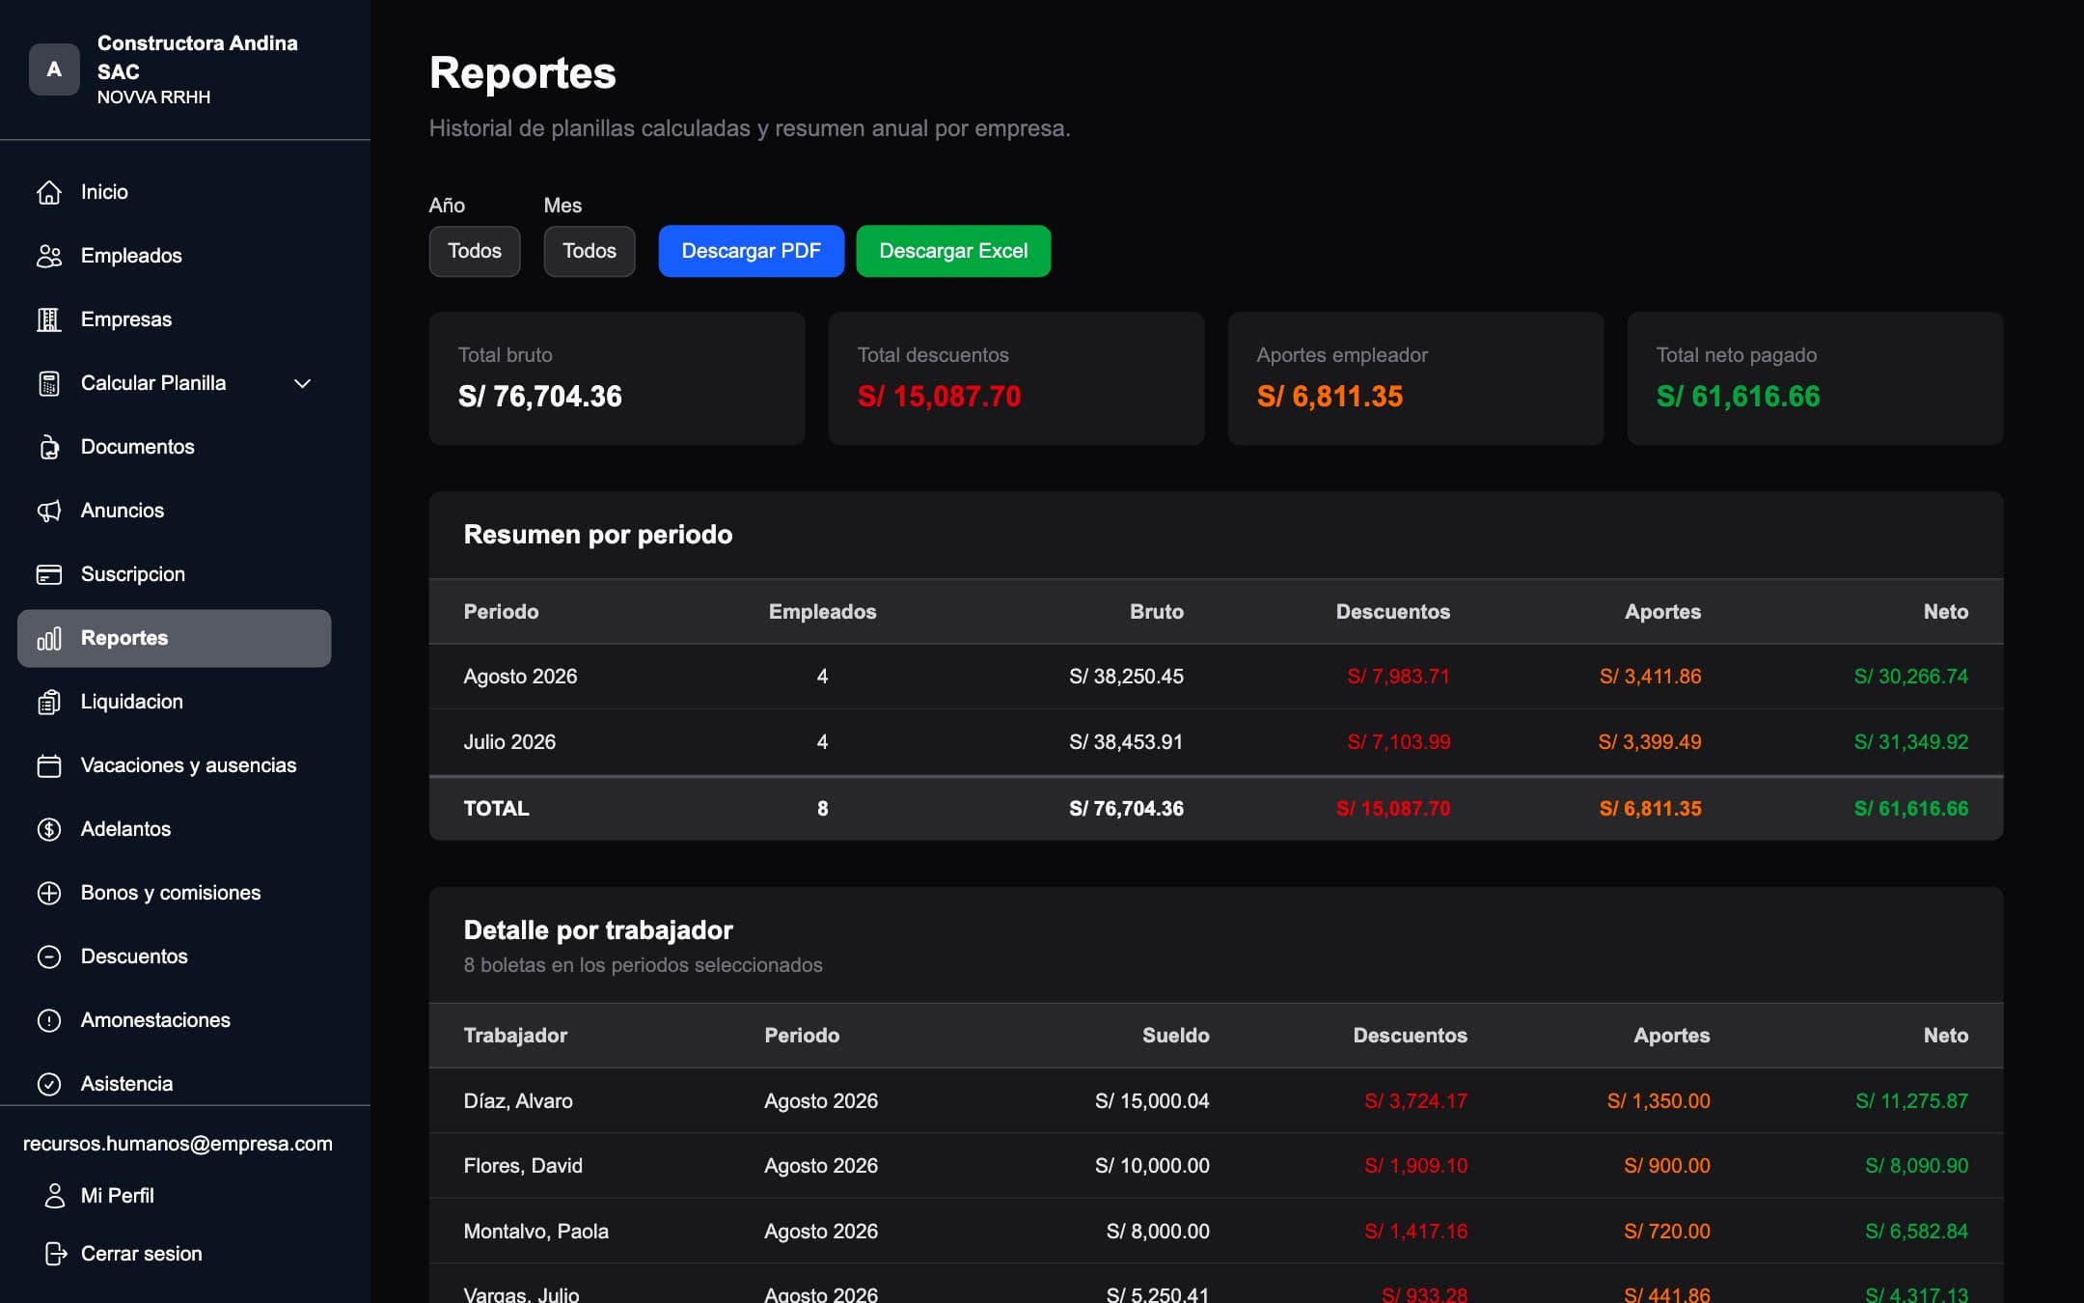Open the Adelantos menu entry
2084x1303 pixels.
175,829
